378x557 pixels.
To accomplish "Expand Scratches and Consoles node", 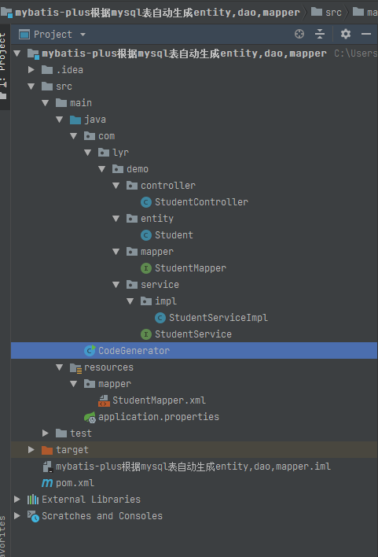I will 17,516.
